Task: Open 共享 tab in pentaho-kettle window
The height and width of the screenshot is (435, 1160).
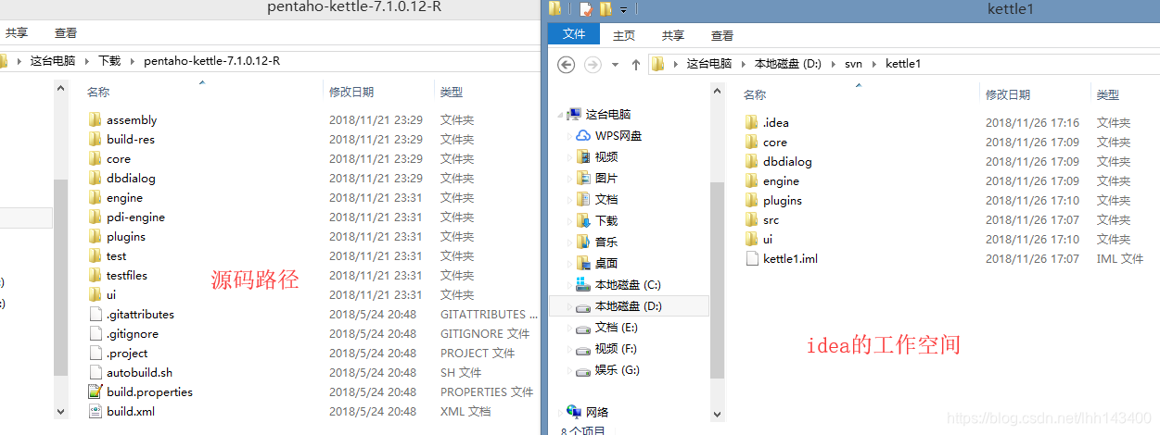Action: point(17,32)
